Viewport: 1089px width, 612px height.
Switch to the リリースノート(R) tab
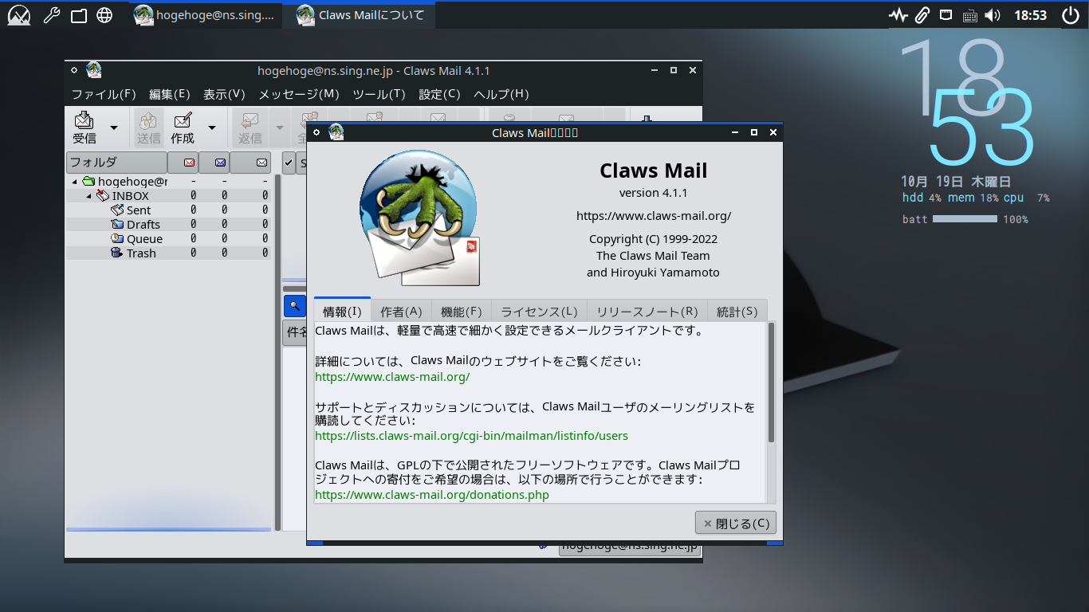pyautogui.click(x=647, y=312)
